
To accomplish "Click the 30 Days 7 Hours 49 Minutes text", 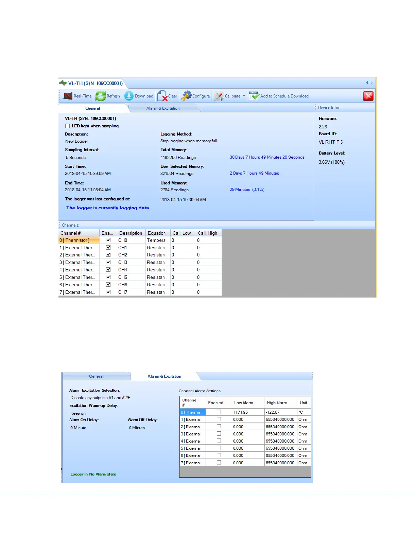I will pos(267,157).
